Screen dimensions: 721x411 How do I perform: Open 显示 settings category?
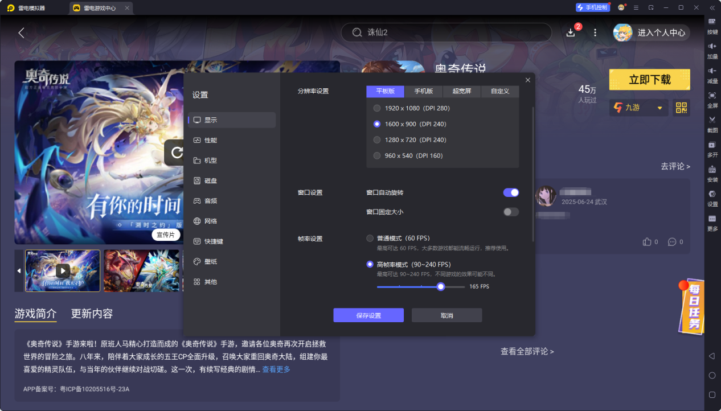232,120
